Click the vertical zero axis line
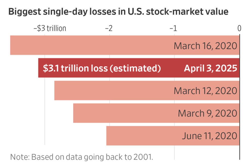Screen dimensions: 247x168 click(x=240, y=151)
